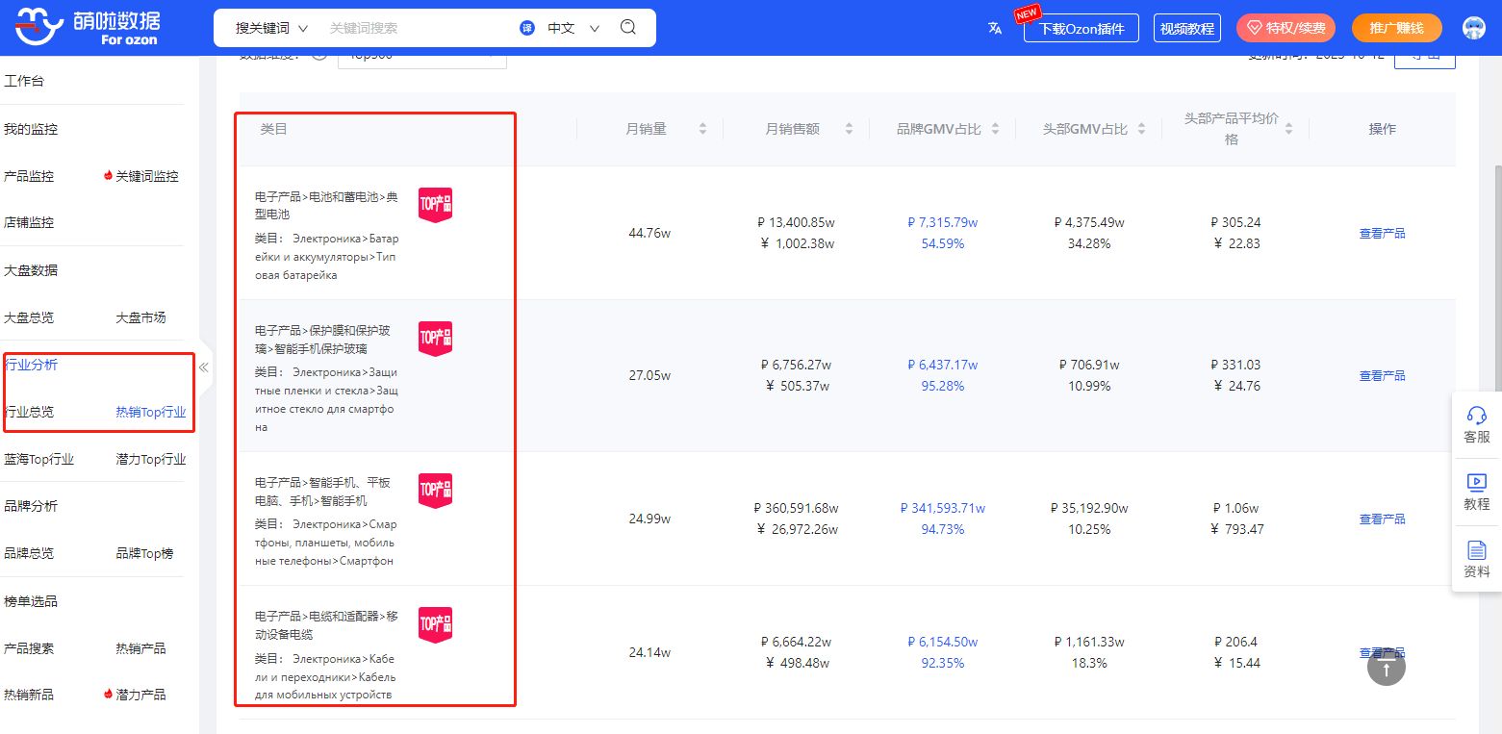Click 下载Ozon插件 button
Screen dimensions: 1502x734
[1082, 28]
